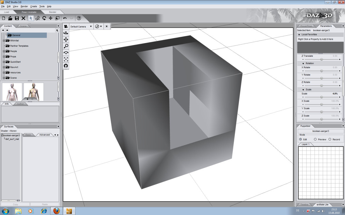345x215 pixels.
Task: Open the Advanced surfaces tab
Action: (45, 135)
